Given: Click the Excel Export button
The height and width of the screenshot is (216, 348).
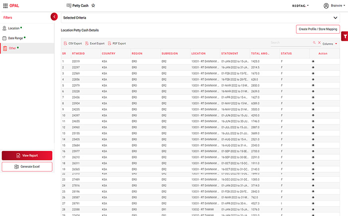Looking at the screenshot, I should (95, 44).
